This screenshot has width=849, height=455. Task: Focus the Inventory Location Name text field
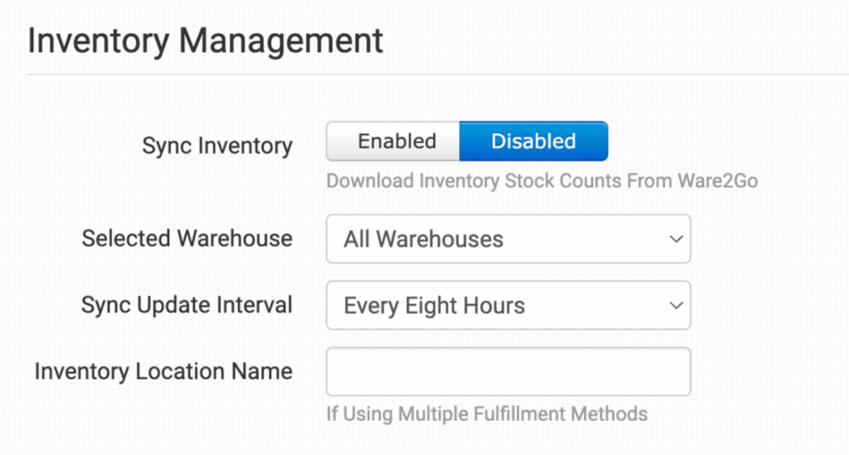click(x=507, y=371)
